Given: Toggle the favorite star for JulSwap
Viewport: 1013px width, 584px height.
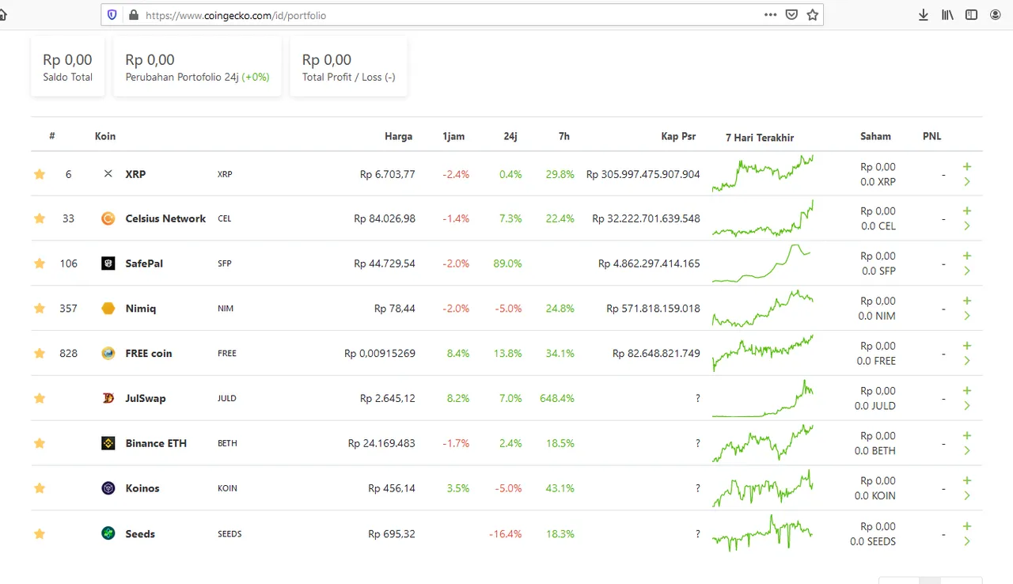Looking at the screenshot, I should (40, 398).
